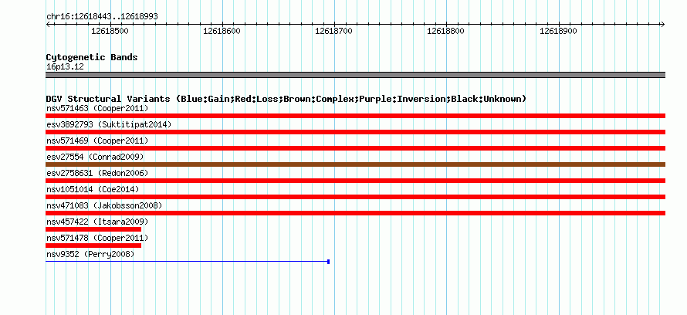687x315 pixels.
Task: Click the gray 16p13.12 cytogenetic band bar
Action: tap(355, 75)
